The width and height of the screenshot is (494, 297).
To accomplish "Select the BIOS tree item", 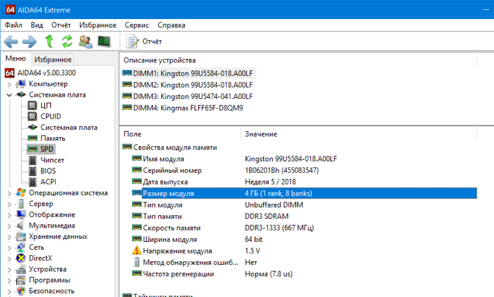I will (48, 171).
